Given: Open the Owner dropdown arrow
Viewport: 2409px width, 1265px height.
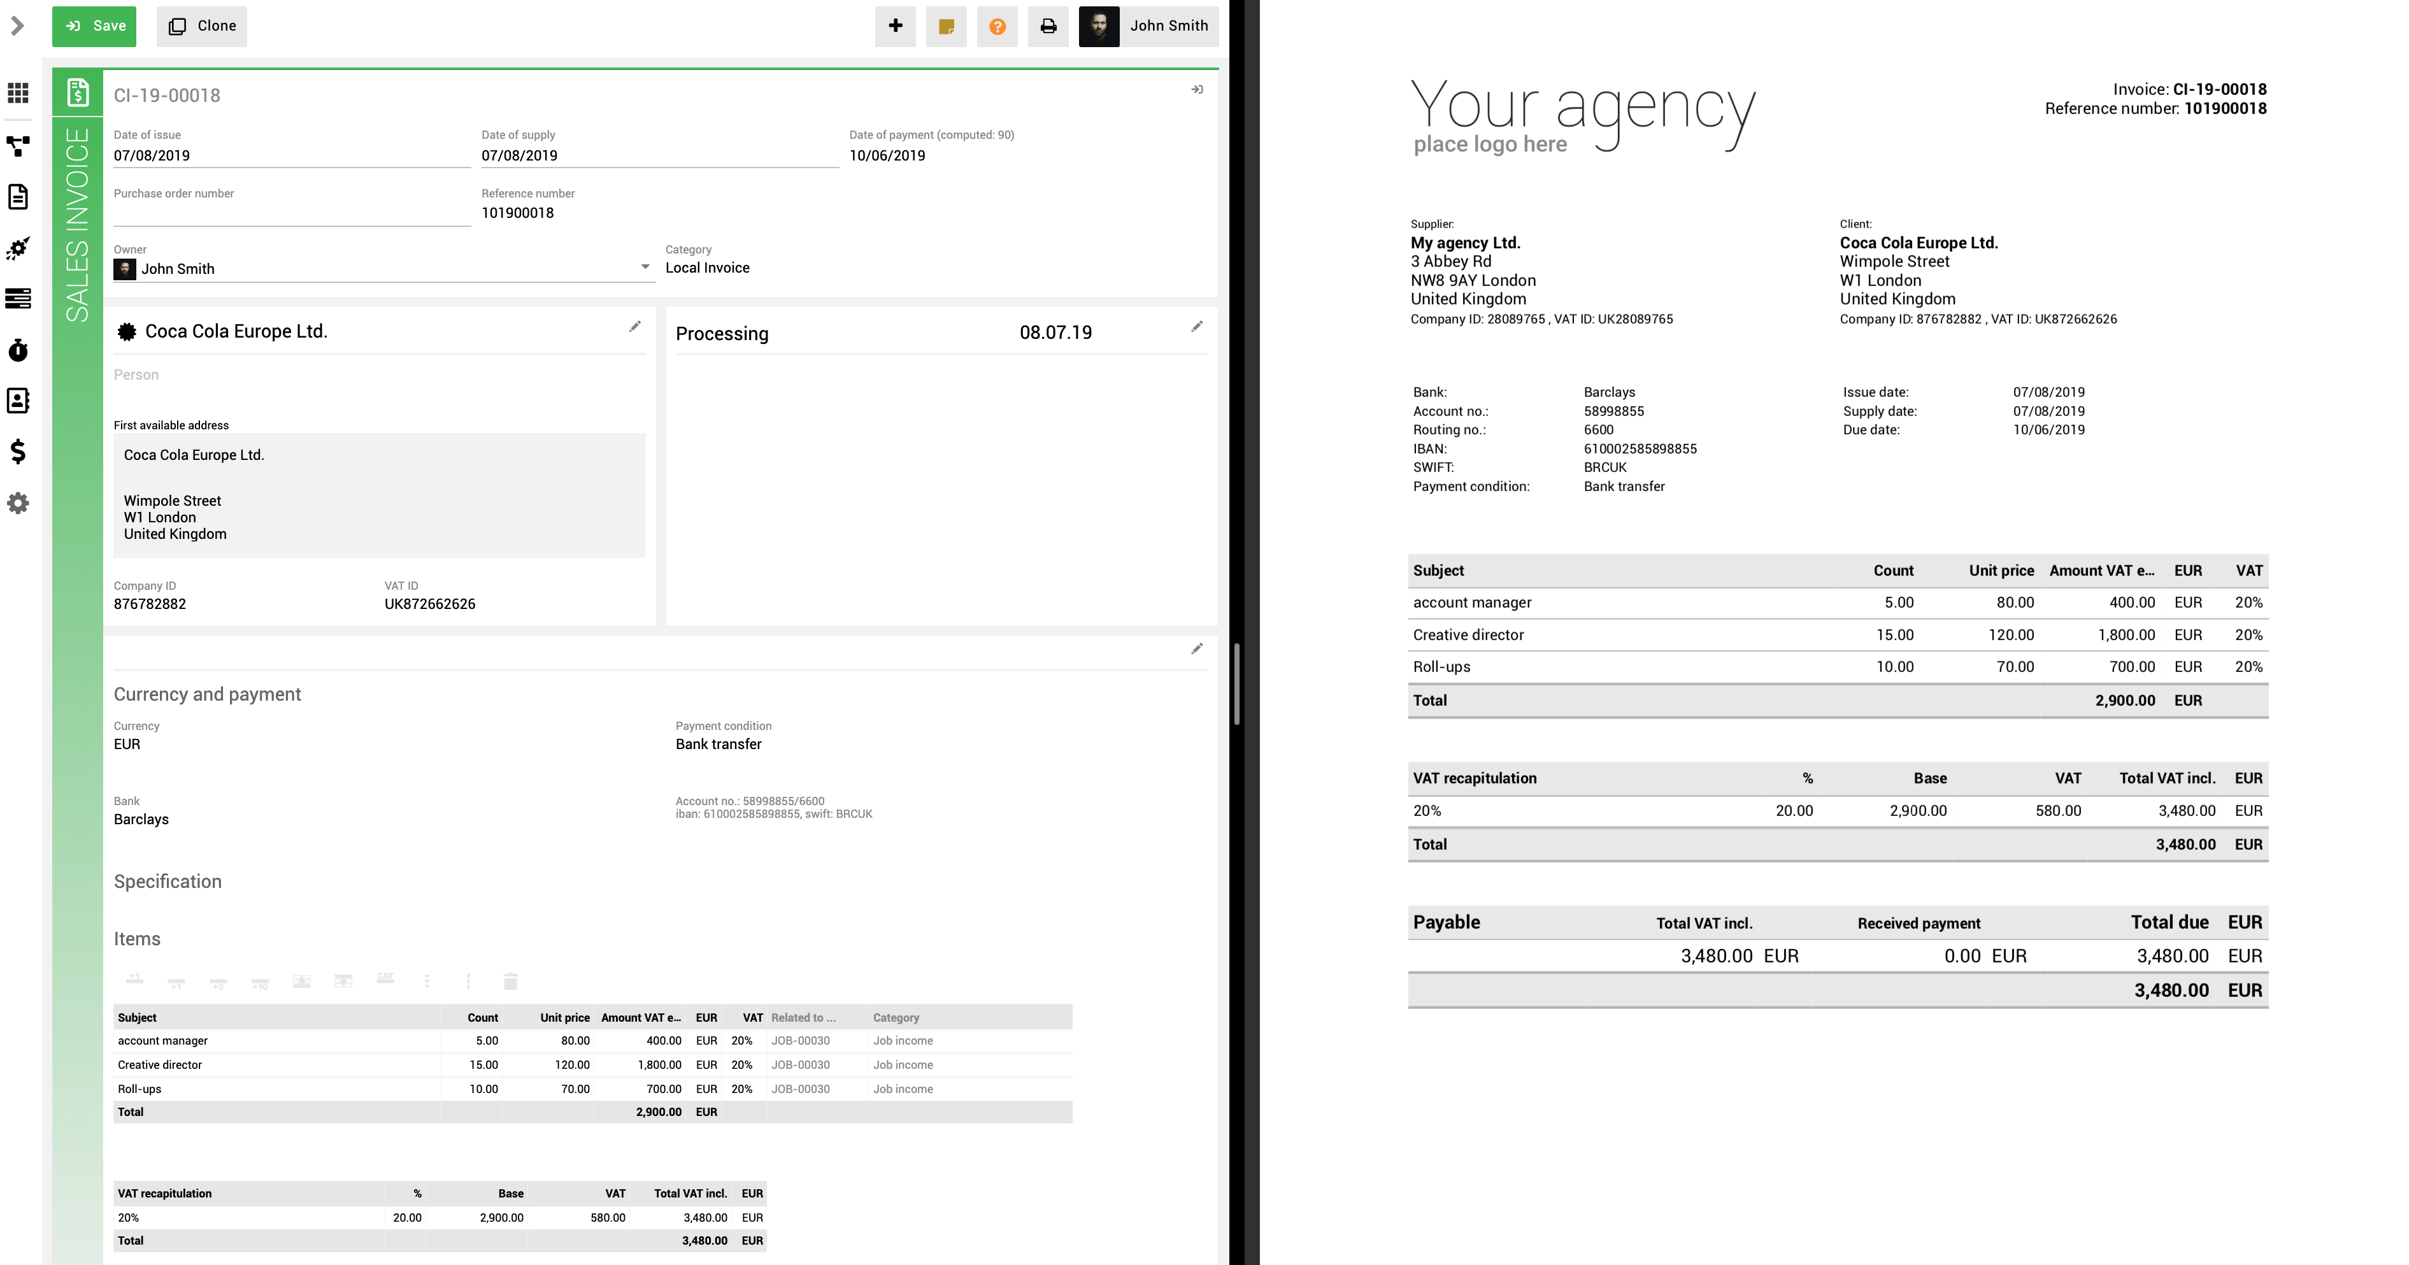Looking at the screenshot, I should (645, 268).
